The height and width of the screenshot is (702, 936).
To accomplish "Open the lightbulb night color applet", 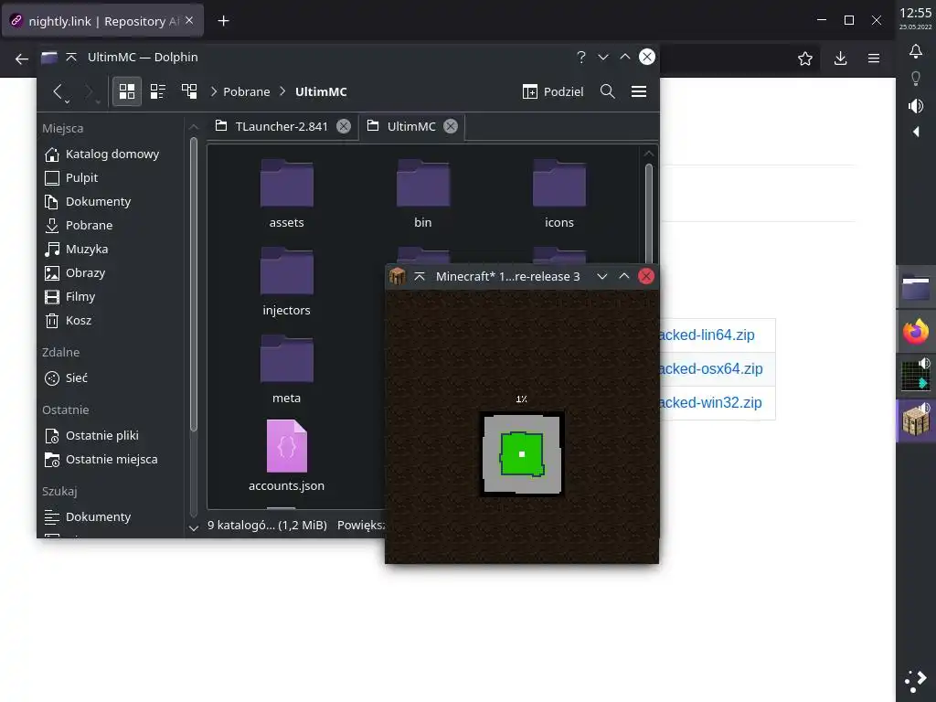I will (x=916, y=79).
